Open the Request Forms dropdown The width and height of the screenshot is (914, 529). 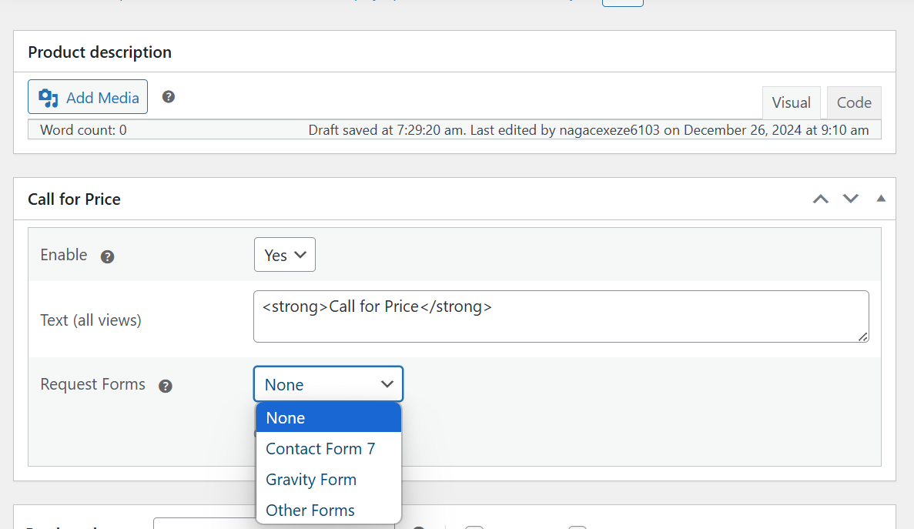click(328, 383)
